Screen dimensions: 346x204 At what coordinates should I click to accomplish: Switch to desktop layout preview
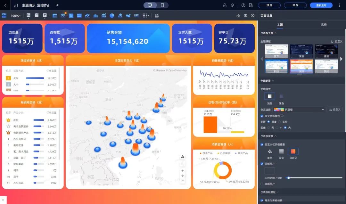point(150,5)
